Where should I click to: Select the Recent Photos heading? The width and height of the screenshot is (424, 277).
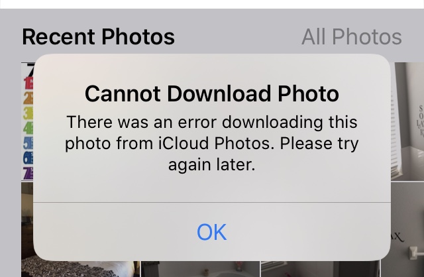click(99, 37)
